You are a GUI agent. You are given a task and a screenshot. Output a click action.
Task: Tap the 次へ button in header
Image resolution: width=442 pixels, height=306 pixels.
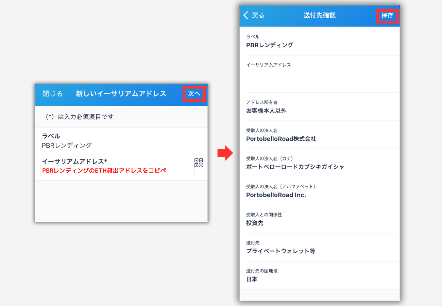point(194,93)
